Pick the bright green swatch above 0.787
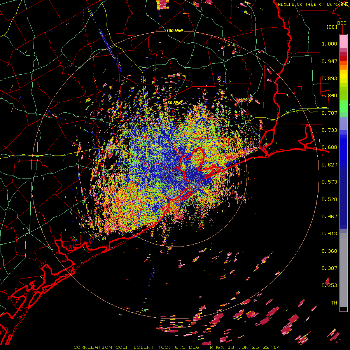350x350 pixels. (343, 106)
